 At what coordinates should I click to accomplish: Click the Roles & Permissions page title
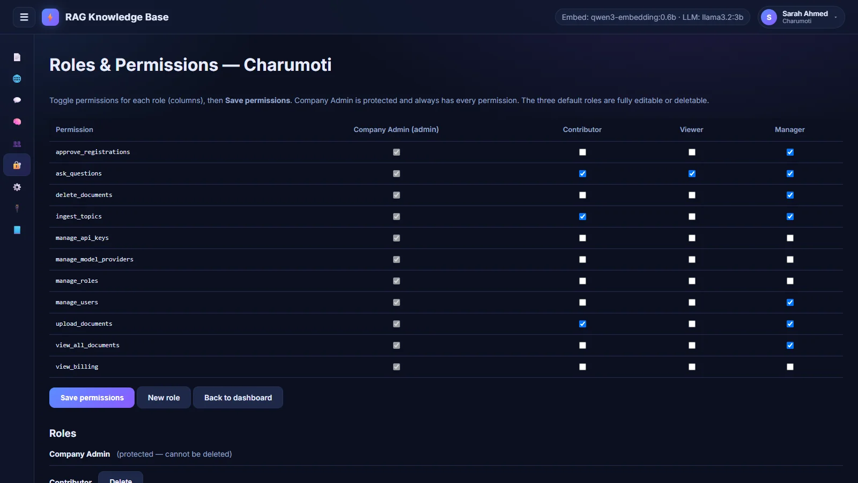[x=190, y=65]
